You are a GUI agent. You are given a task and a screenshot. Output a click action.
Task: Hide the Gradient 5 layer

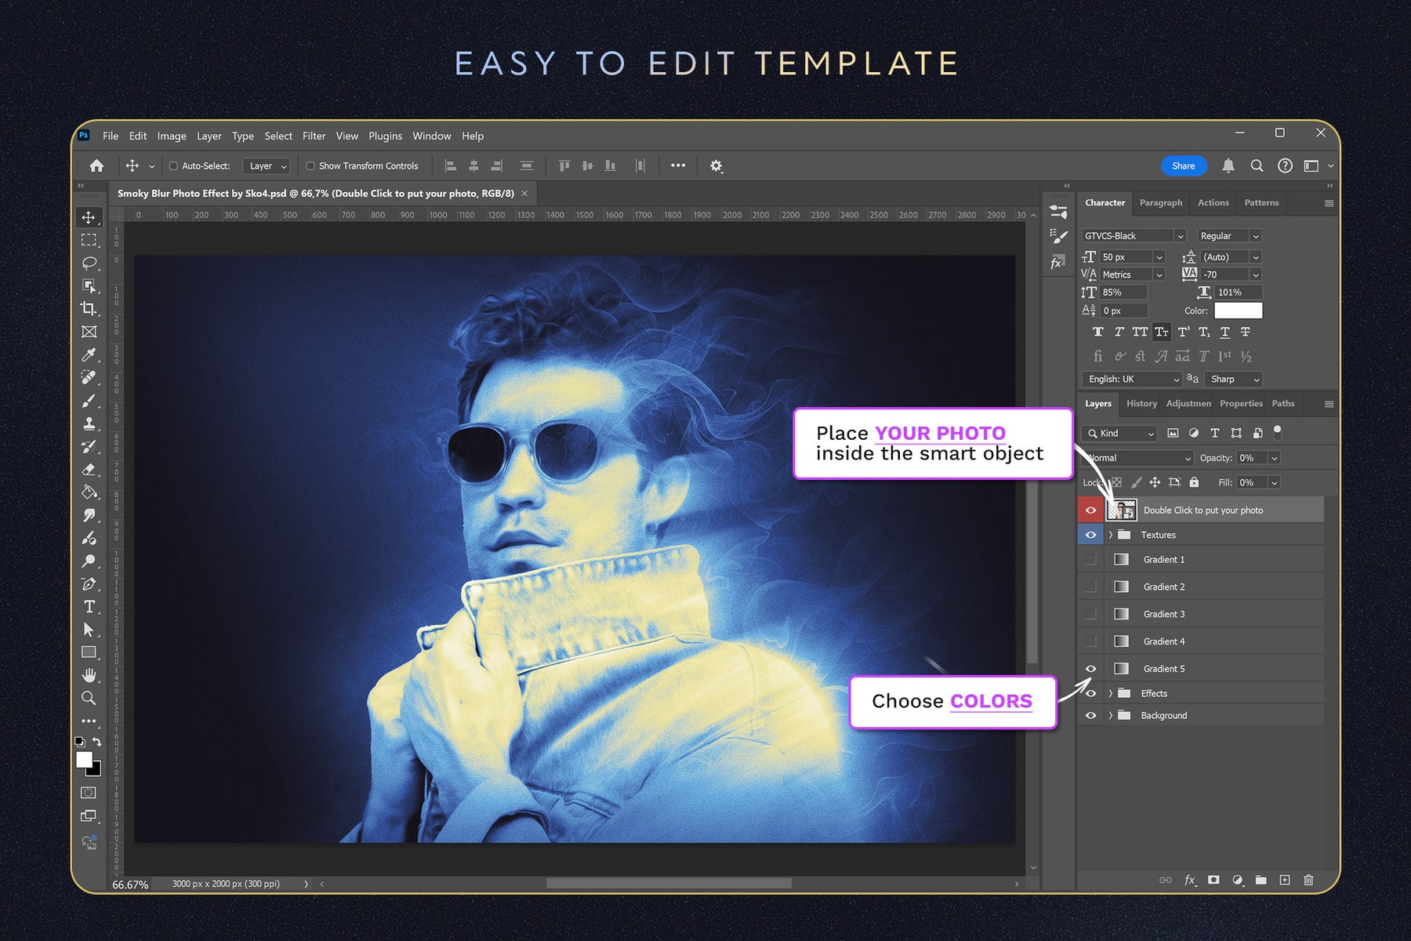pos(1090,669)
